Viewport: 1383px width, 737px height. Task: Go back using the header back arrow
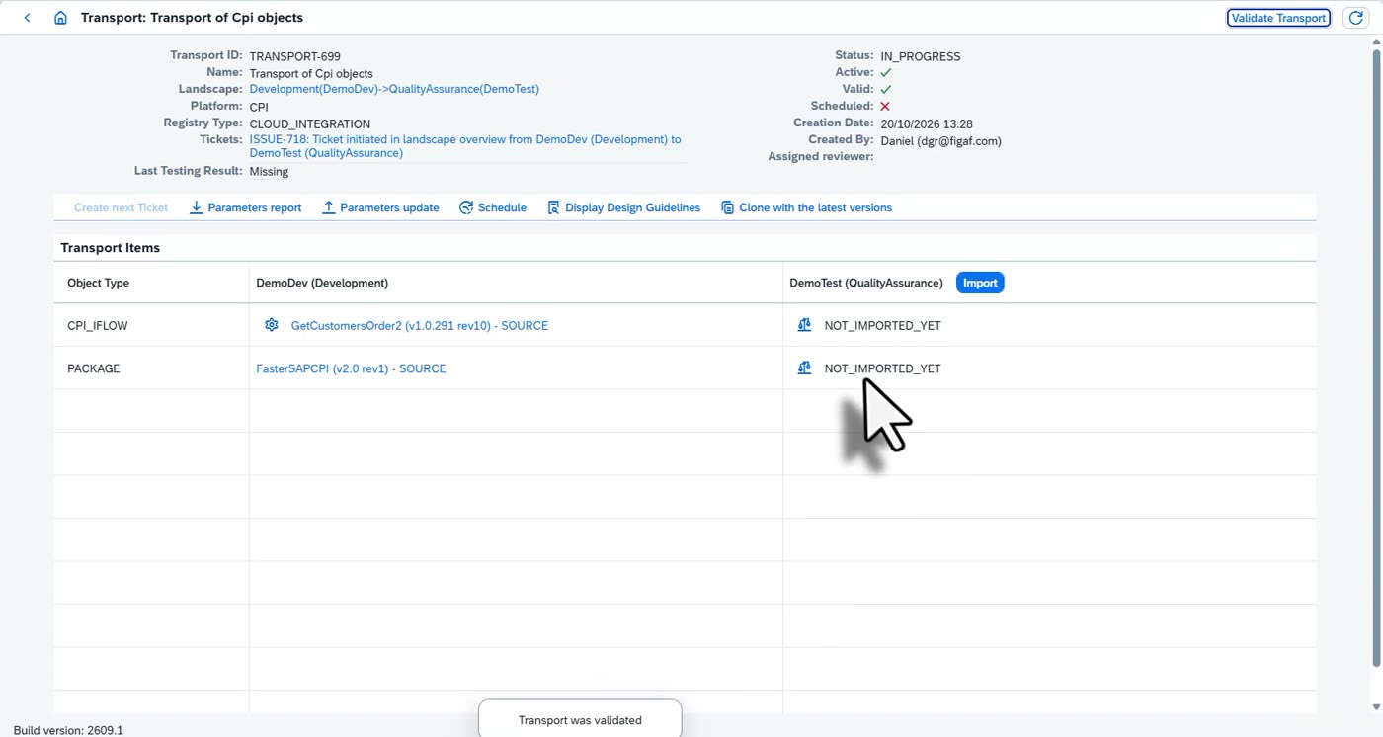(28, 18)
